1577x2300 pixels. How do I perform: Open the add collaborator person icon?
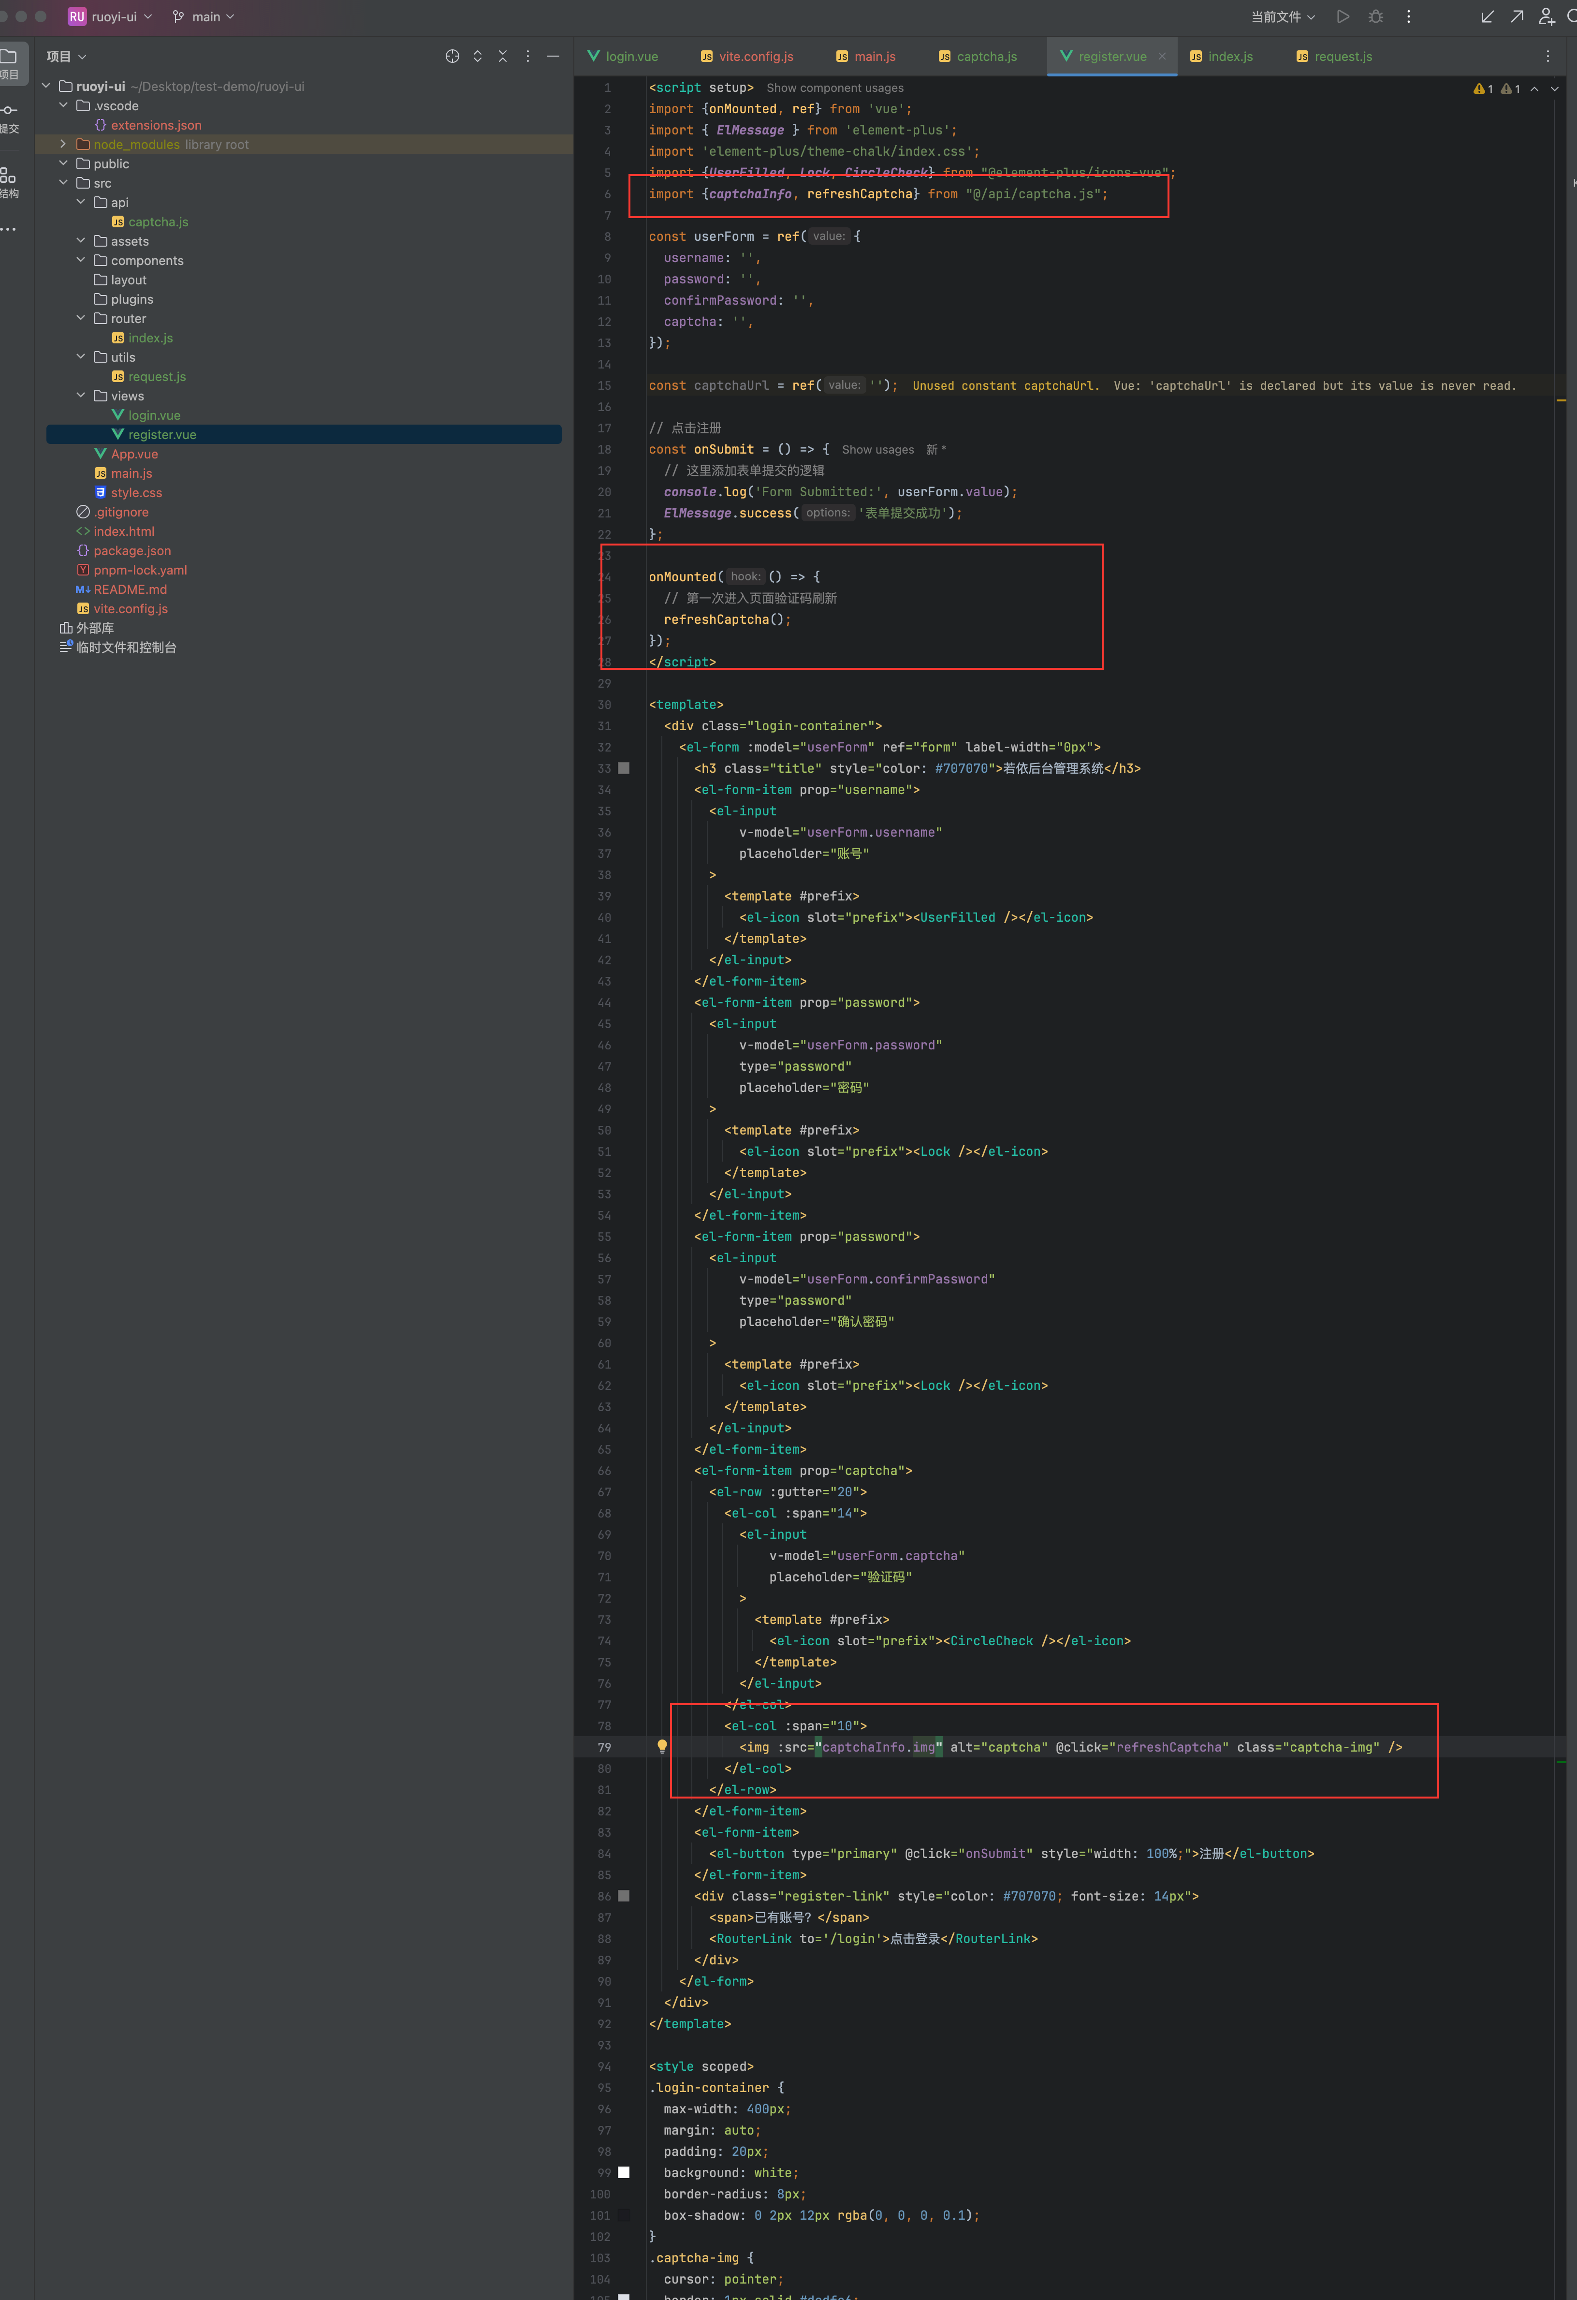point(1548,17)
